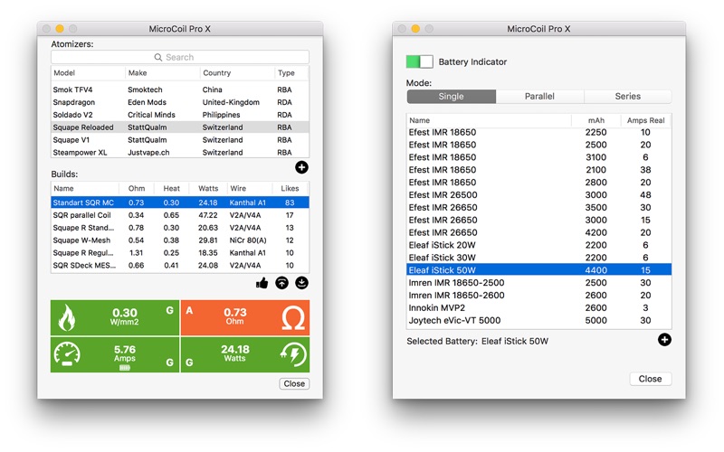The height and width of the screenshot is (452, 724).
Task: Select the Squape Reloaded atomizer row
Action: pyautogui.click(x=180, y=127)
